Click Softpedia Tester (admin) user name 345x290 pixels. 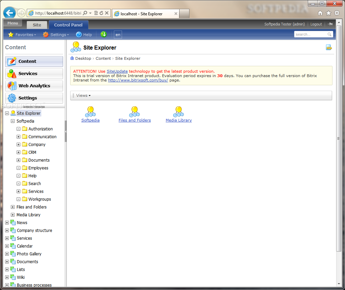pyautogui.click(x=284, y=24)
